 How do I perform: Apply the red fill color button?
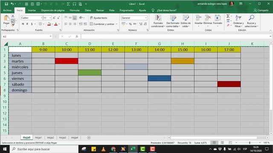(x=49, y=24)
